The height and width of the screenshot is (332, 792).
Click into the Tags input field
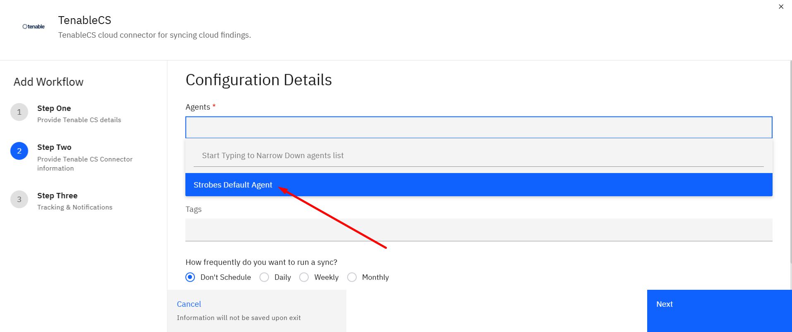479,230
